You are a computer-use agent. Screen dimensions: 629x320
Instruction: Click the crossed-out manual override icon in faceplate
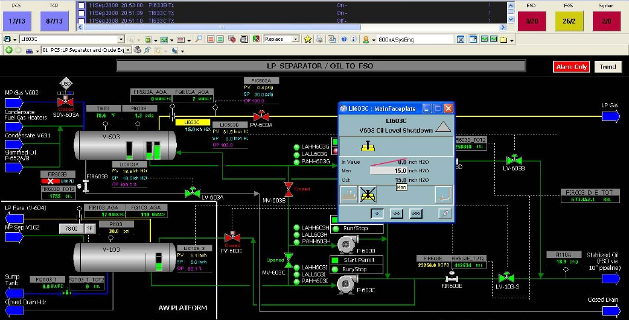(366, 194)
